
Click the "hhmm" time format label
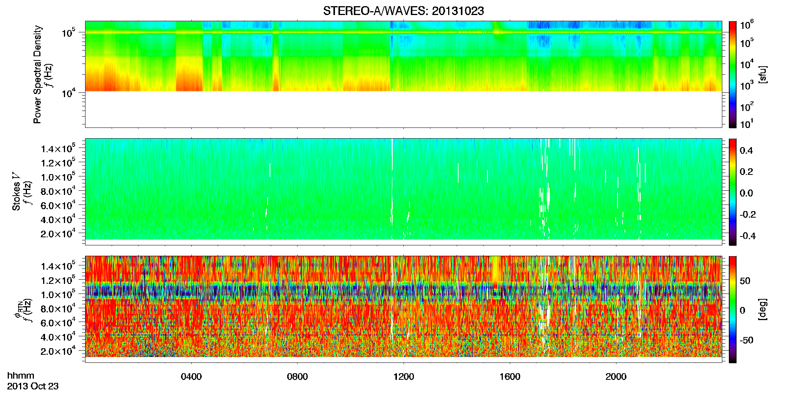(21, 376)
